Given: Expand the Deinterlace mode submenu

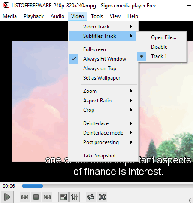Looking at the screenshot, I should tap(103, 133).
